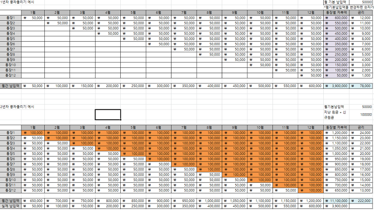Screen dimensions: 374x210
Task: Click the 21,000 interest cell
Action: click(x=361, y=149)
